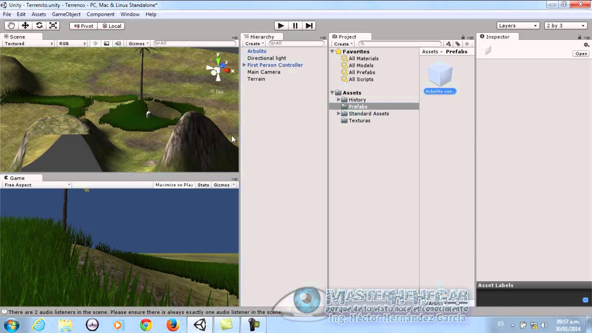This screenshot has height=333, width=592.
Task: Click the Project search field
Action: pos(400,44)
